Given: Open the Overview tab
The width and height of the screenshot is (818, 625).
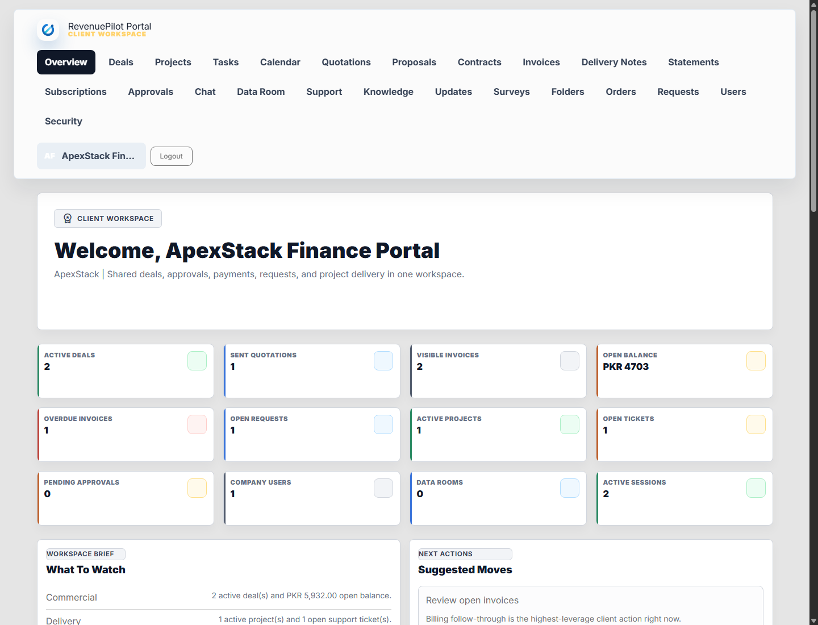Looking at the screenshot, I should click(66, 63).
